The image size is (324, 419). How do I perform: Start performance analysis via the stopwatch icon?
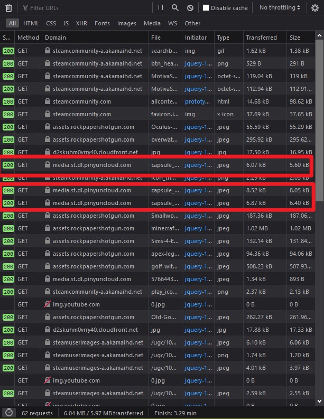pyautogui.click(x=8, y=413)
